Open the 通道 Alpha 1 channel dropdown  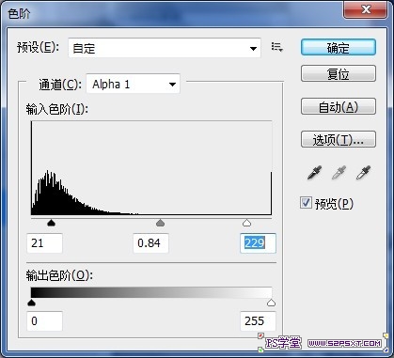(x=133, y=84)
